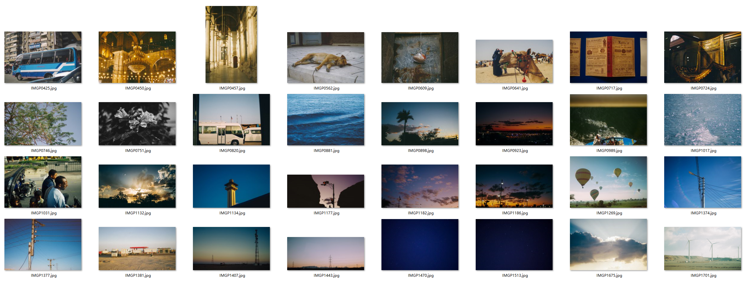This screenshot has height=290, width=749.
Task: Select the IMGP0641.jpg camel thumbnail
Action: click(514, 61)
